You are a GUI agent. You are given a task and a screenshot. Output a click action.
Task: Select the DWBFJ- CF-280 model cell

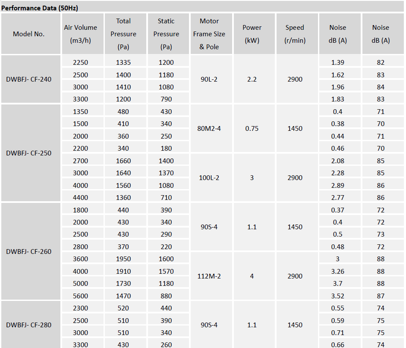(x=29, y=325)
